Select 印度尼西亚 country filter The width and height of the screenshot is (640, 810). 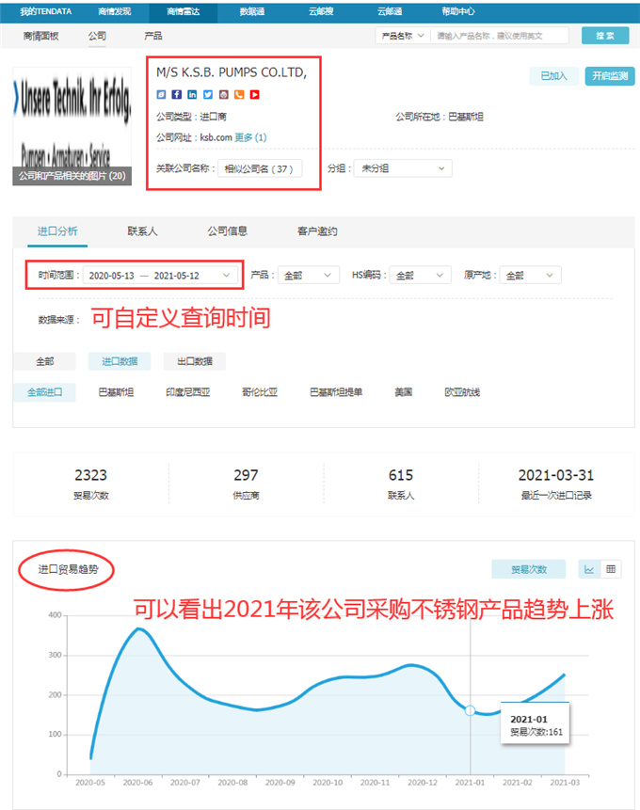coord(188,392)
